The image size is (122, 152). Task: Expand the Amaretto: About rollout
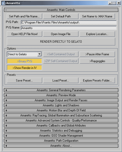point(61,146)
